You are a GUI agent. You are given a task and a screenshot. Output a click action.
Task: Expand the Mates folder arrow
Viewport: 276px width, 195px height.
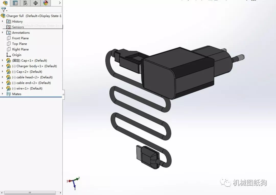pos(3,94)
